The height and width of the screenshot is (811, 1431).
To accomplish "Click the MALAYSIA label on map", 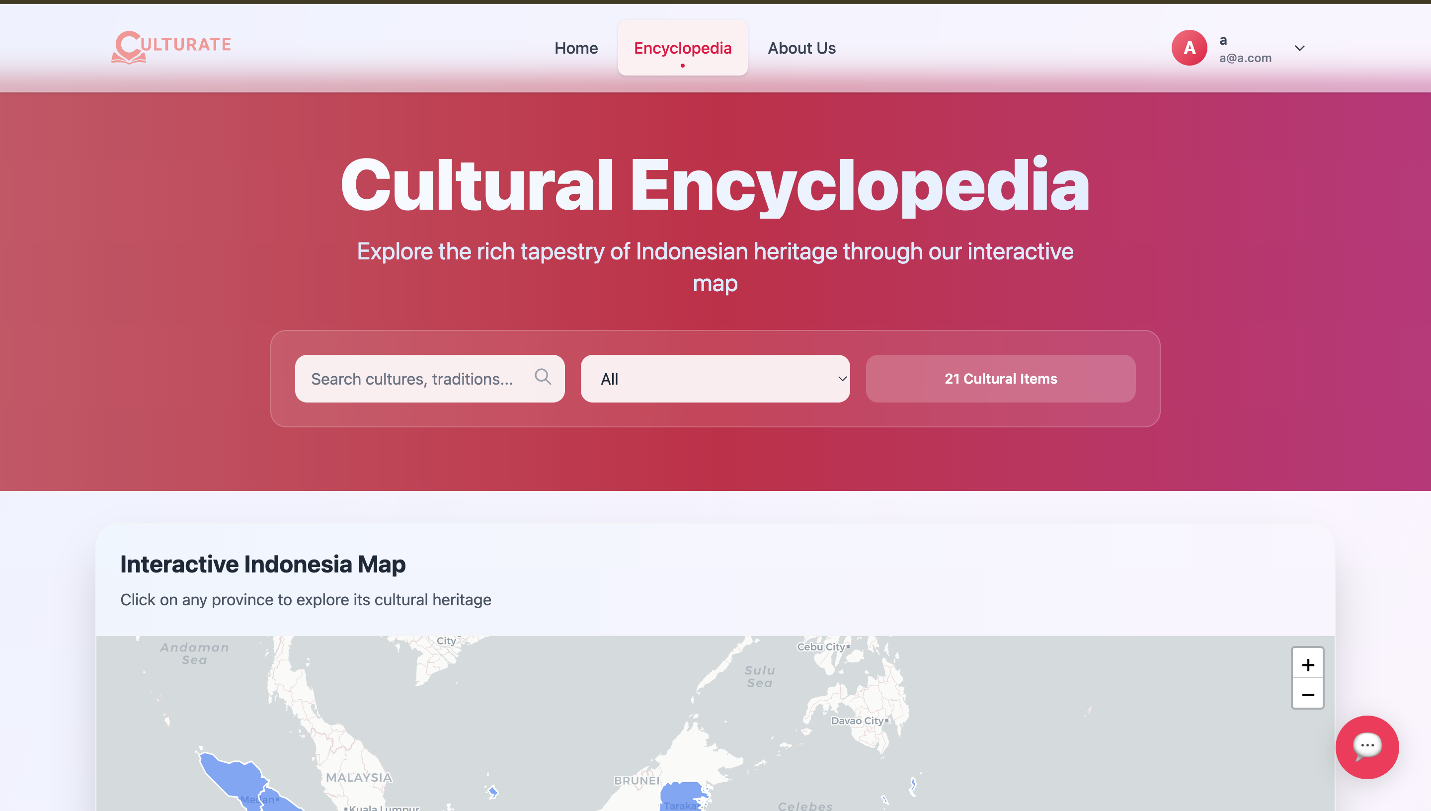I will tap(359, 777).
